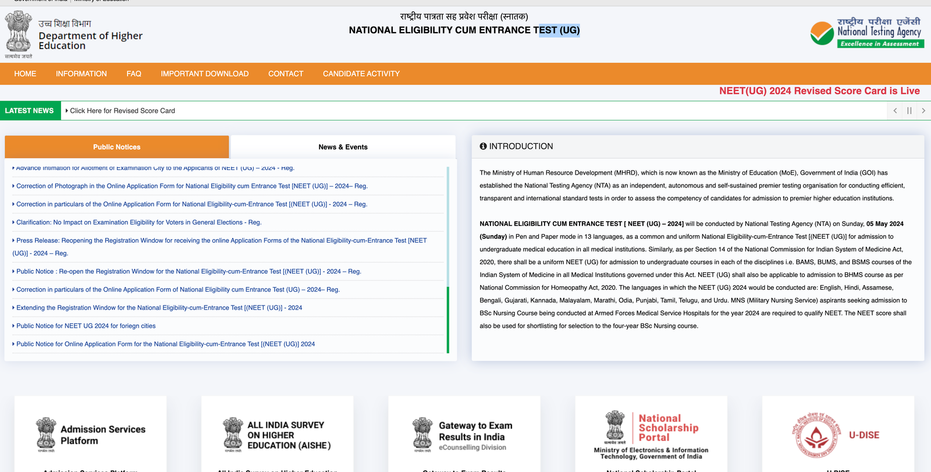
Task: Open the INFORMATION menu
Action: coord(81,74)
